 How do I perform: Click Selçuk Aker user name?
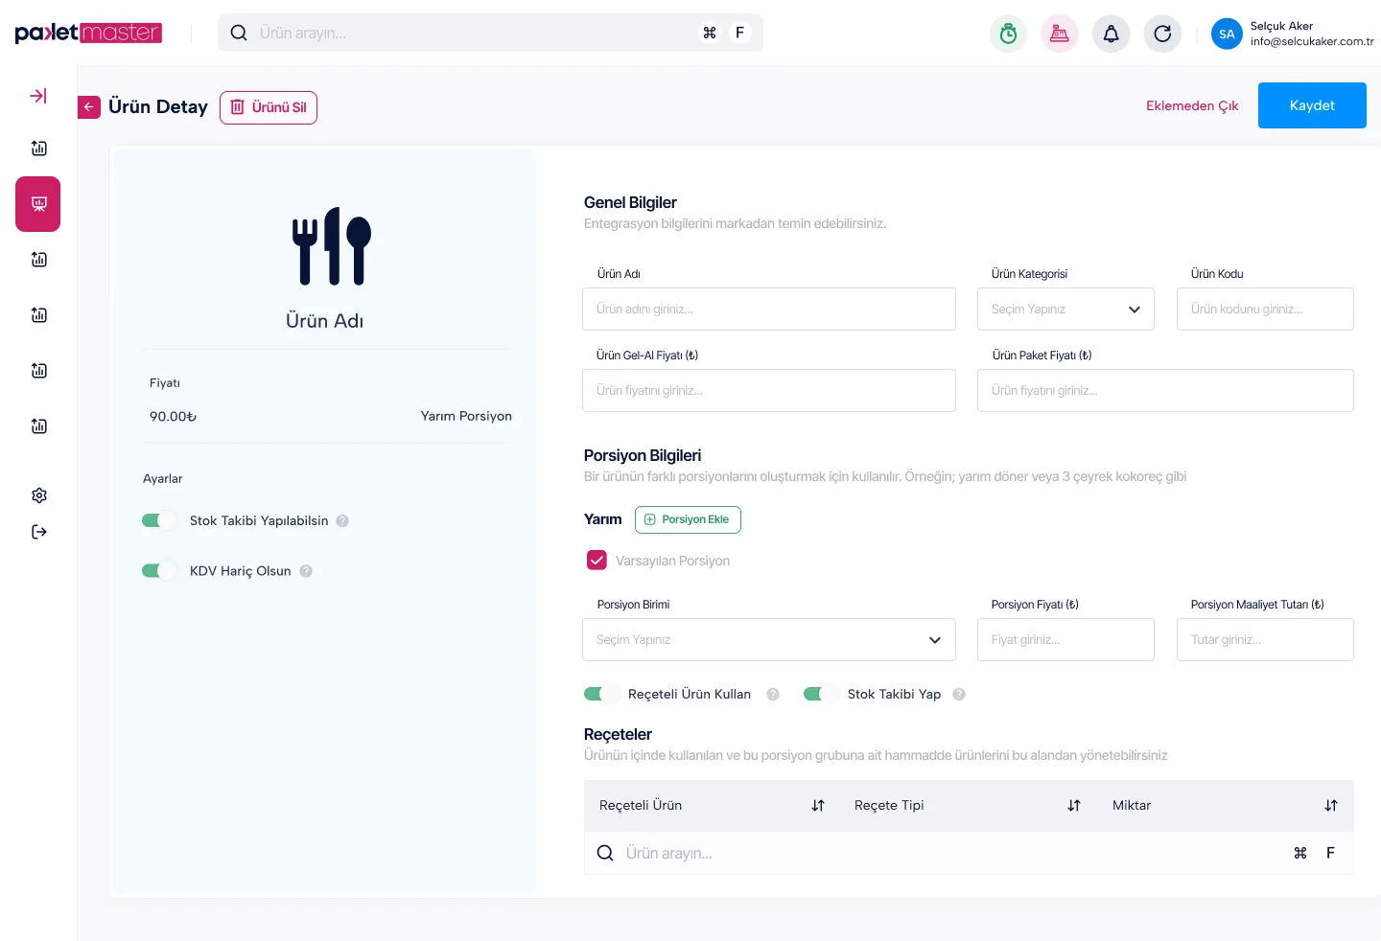pos(1281,26)
